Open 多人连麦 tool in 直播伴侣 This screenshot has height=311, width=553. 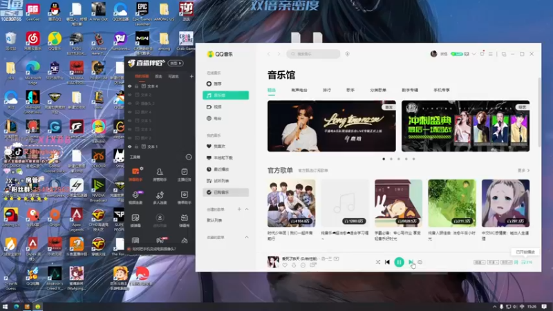coord(160,198)
